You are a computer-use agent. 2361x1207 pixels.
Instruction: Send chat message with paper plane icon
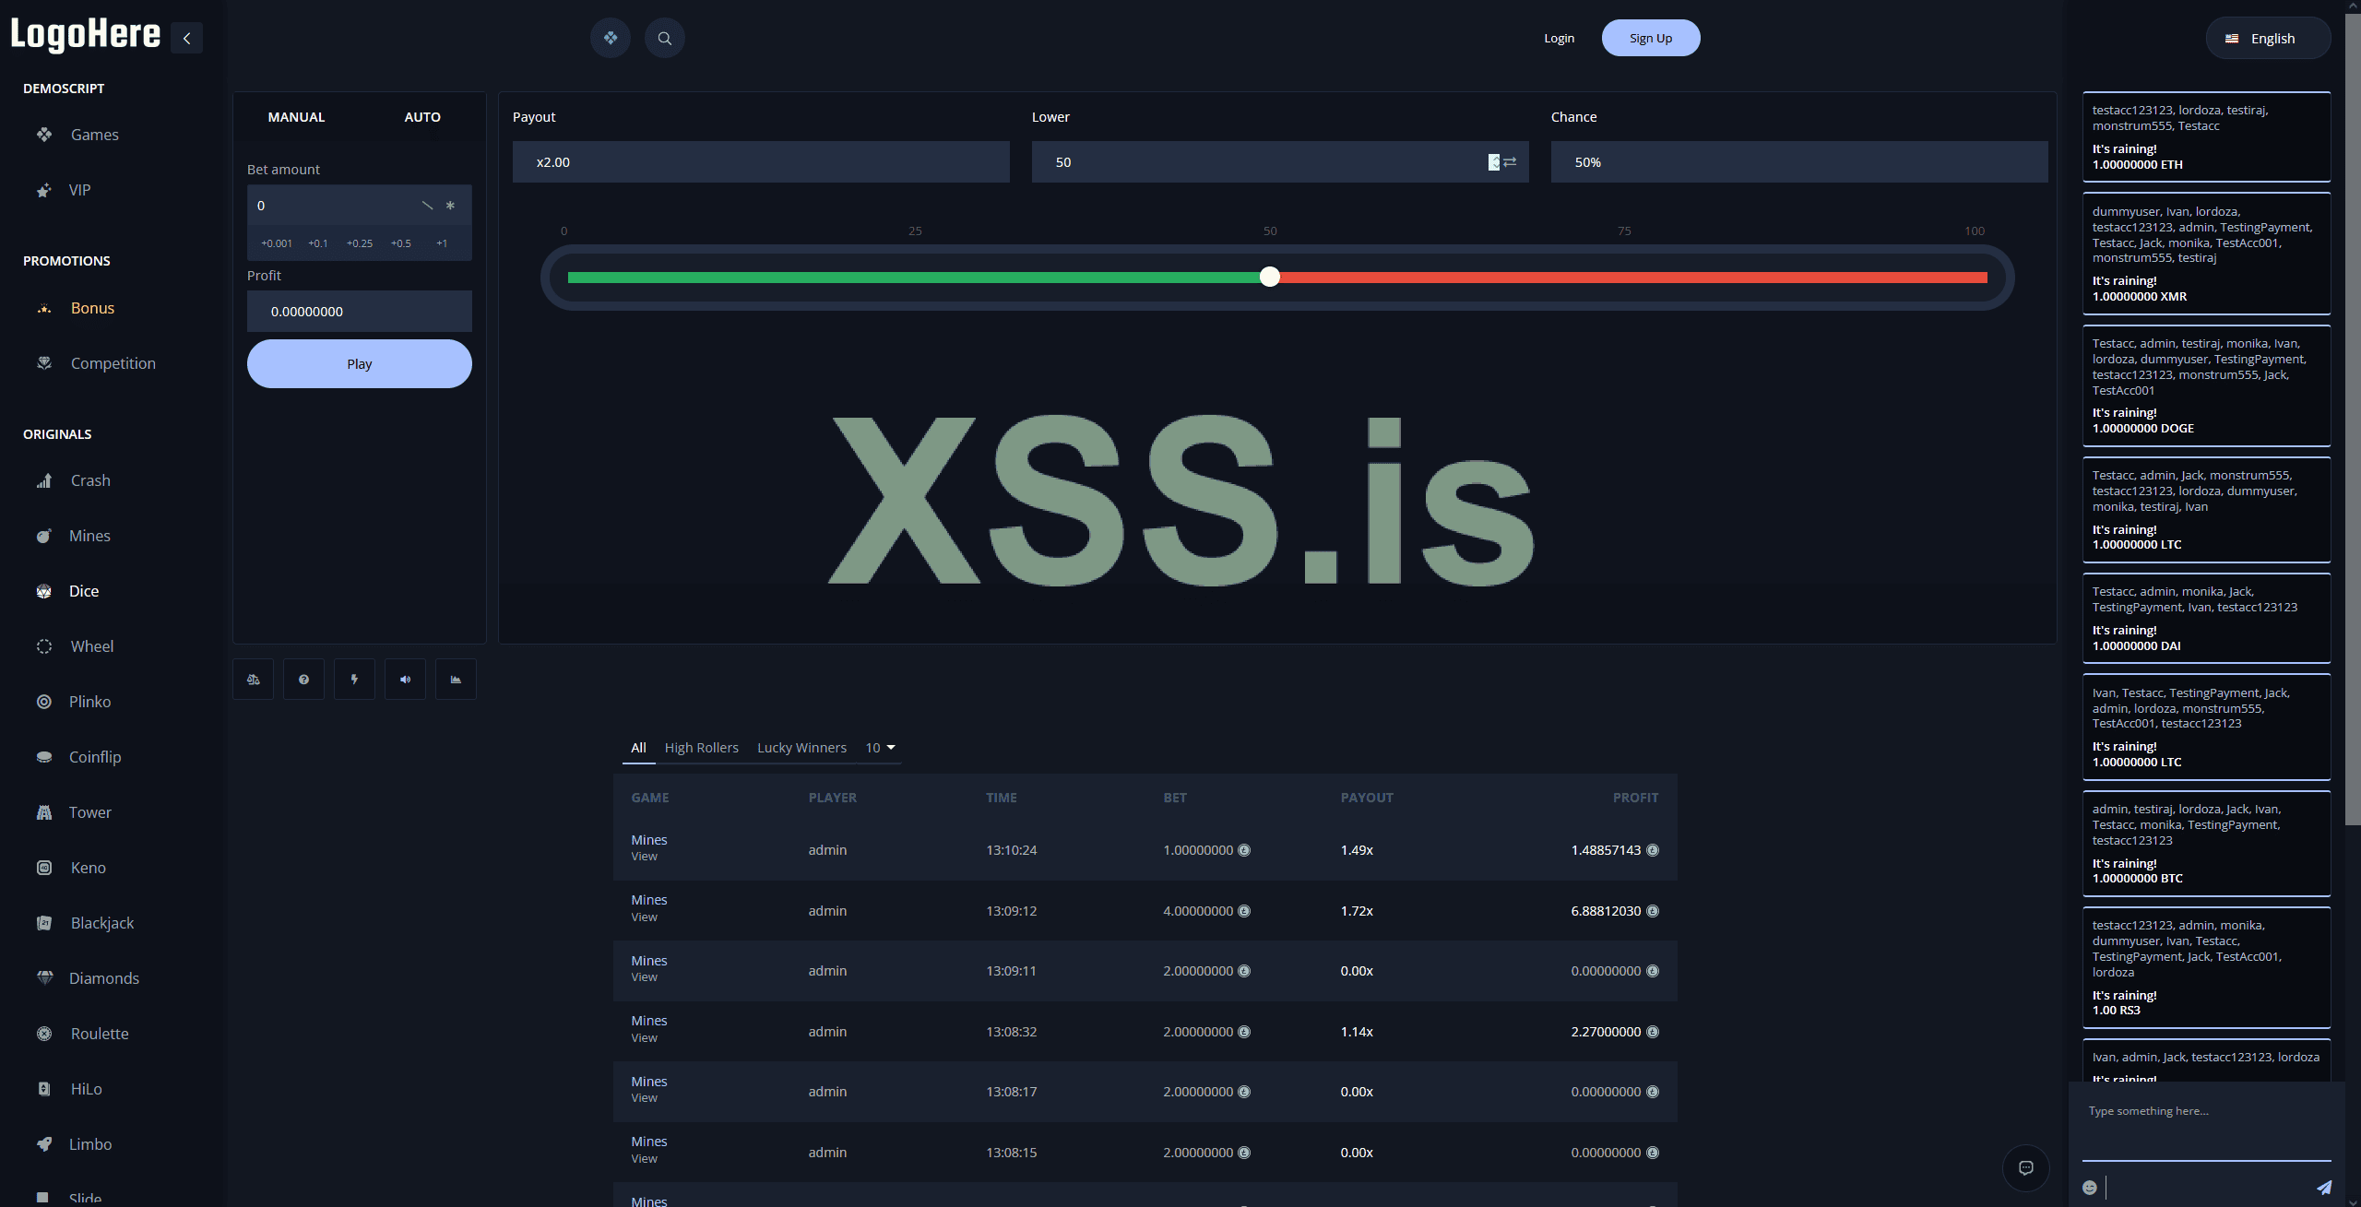click(2323, 1188)
